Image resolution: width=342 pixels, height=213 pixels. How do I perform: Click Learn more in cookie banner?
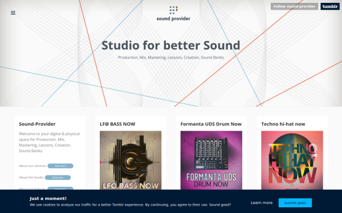click(x=262, y=203)
